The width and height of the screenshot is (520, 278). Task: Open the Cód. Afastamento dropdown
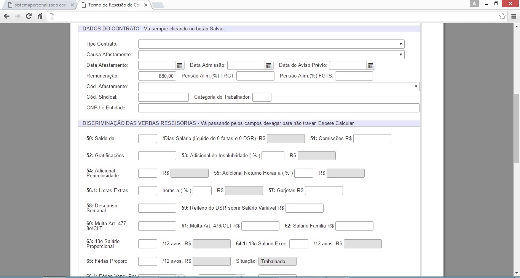click(x=279, y=87)
